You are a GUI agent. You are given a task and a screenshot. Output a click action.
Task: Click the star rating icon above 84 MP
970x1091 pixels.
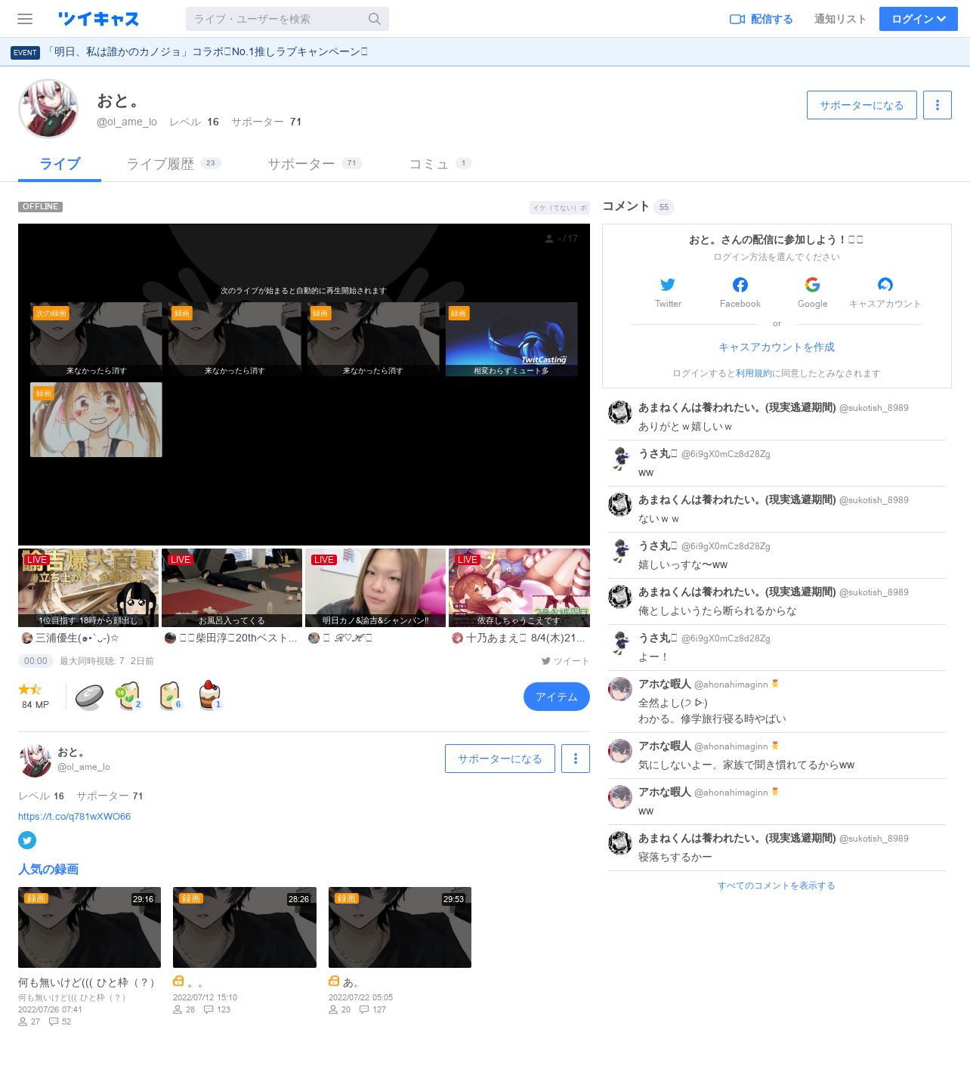(x=30, y=689)
